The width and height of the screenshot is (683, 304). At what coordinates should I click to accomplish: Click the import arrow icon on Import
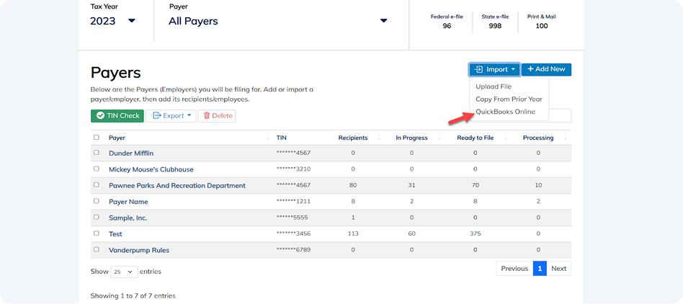click(x=479, y=70)
